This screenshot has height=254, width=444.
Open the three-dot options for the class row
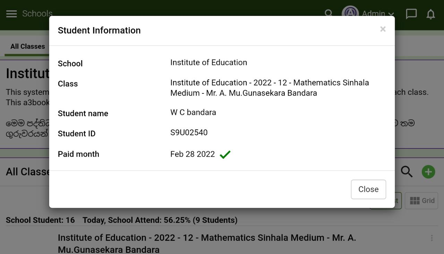point(432,238)
